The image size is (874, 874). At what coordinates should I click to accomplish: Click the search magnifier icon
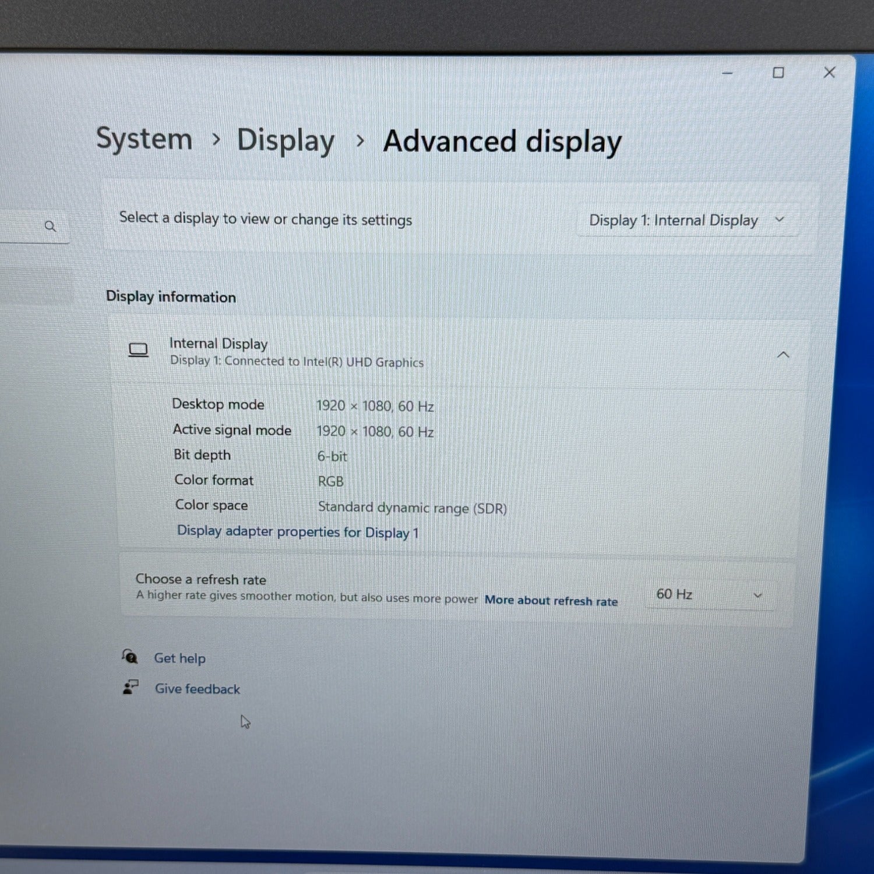pyautogui.click(x=51, y=226)
